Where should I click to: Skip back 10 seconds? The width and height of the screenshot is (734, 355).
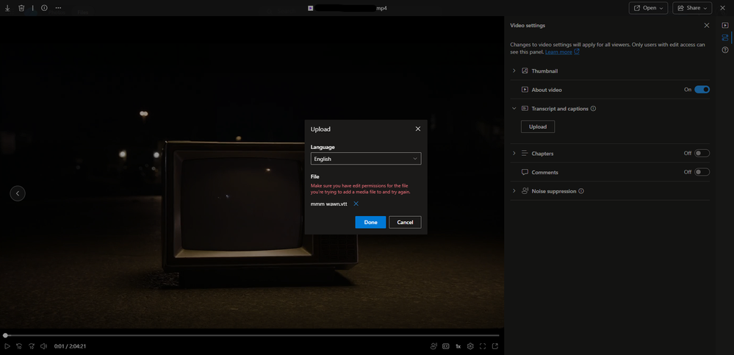pyautogui.click(x=19, y=346)
